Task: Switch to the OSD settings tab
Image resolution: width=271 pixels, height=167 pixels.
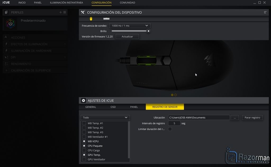Action: (x=113, y=107)
